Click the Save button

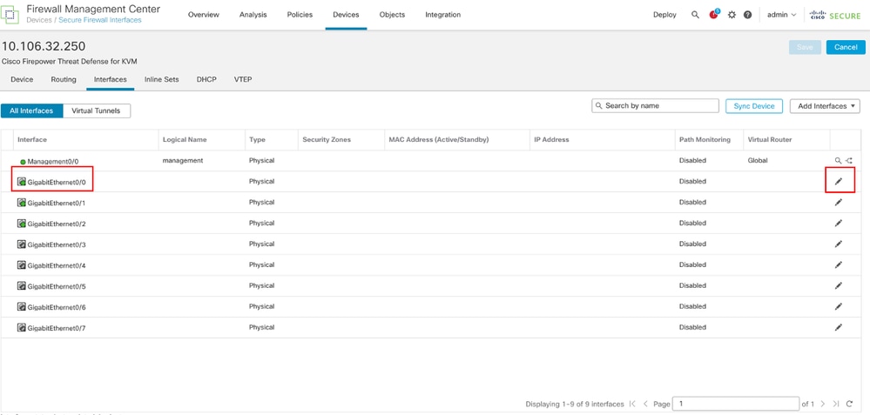(805, 47)
